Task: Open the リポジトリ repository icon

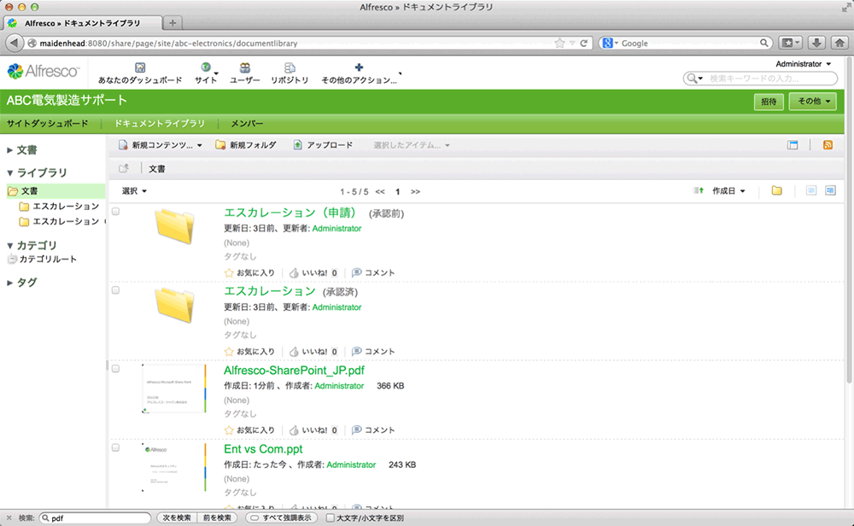Action: coord(290,67)
